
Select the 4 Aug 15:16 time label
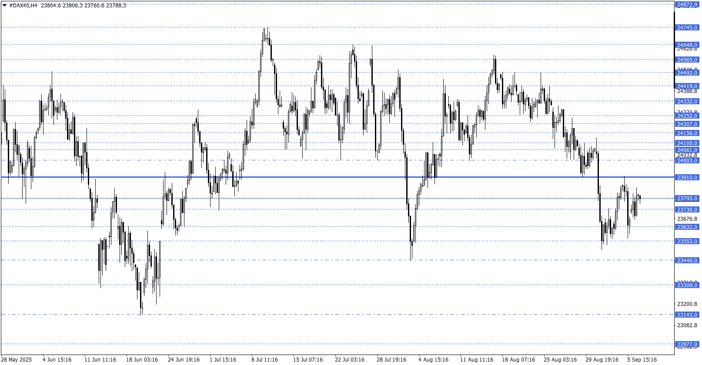coord(433,360)
